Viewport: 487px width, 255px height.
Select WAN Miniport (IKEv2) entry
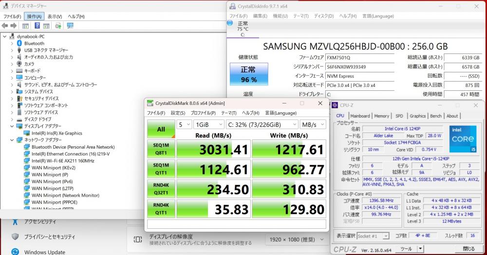pyautogui.click(x=54, y=168)
